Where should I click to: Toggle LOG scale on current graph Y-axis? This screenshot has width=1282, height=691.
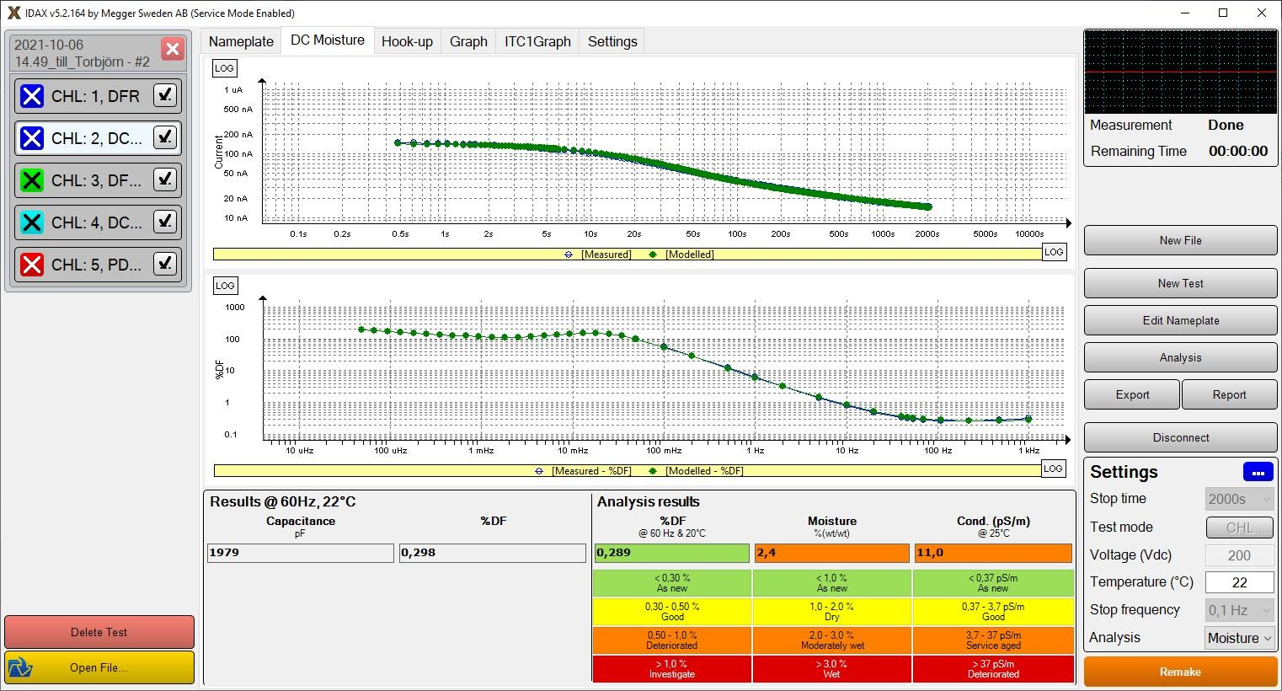coord(224,68)
